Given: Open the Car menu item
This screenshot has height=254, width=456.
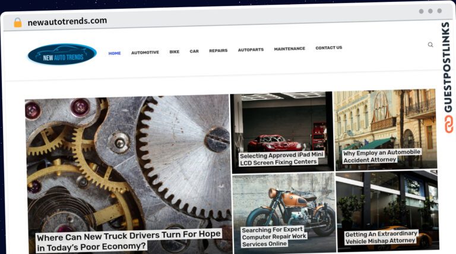Looking at the screenshot, I should coord(194,51).
